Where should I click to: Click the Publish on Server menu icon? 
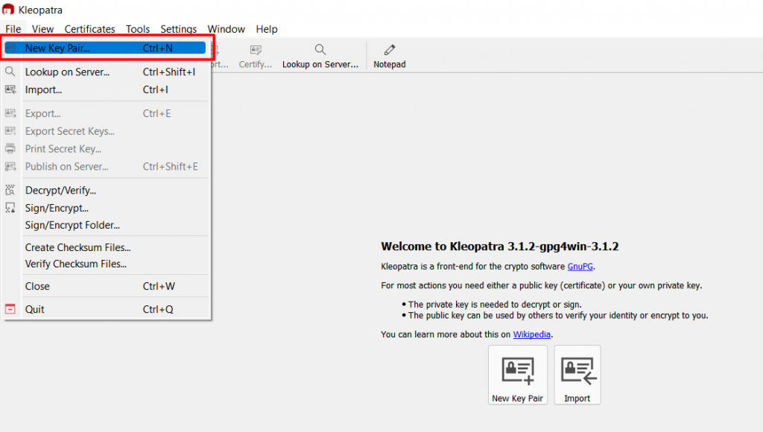tap(10, 166)
